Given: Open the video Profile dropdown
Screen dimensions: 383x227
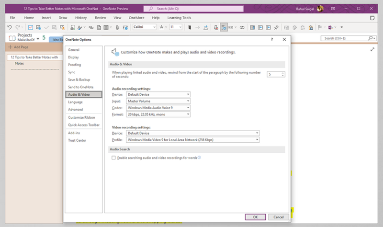Looking at the screenshot, I should pos(193,140).
